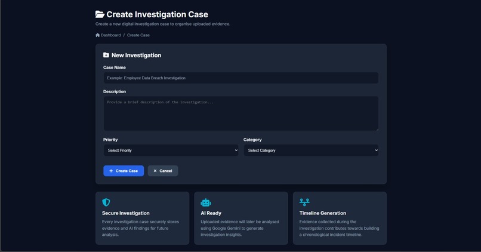Click the shield icon on Secure Investigation card
481x252 pixels.
click(106, 202)
